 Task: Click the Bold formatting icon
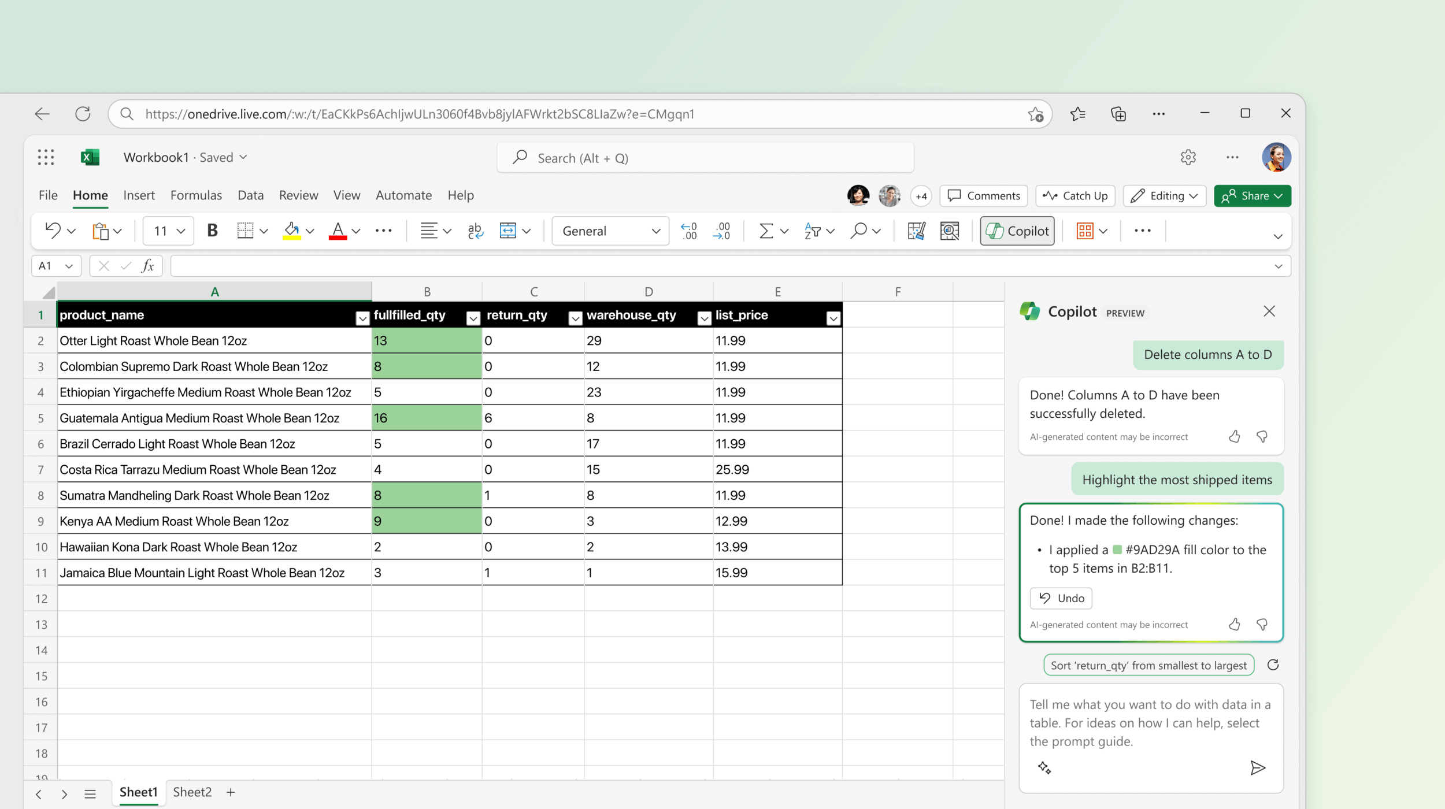(x=212, y=231)
